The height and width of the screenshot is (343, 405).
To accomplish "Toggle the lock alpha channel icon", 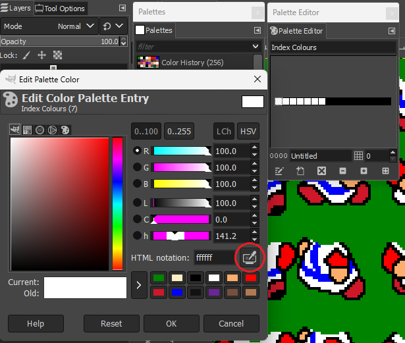I will click(x=58, y=55).
